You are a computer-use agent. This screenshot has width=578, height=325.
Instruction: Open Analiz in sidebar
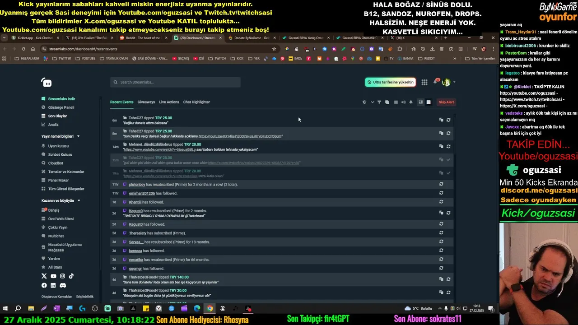pos(50,125)
